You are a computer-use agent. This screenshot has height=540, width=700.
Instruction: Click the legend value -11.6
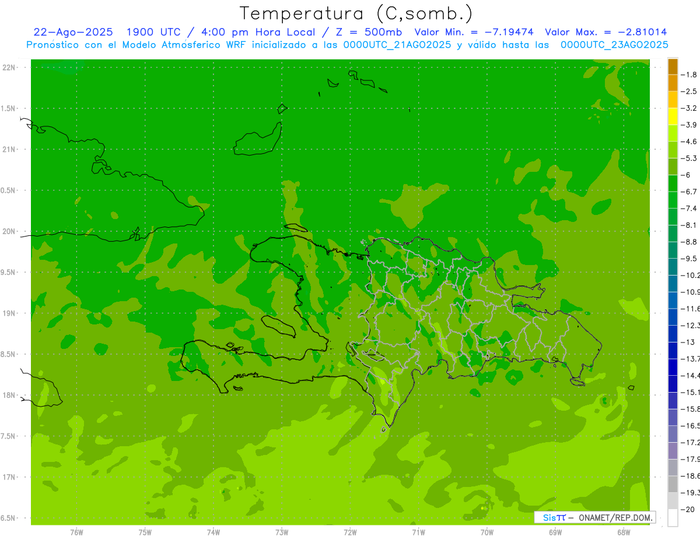pos(691,309)
